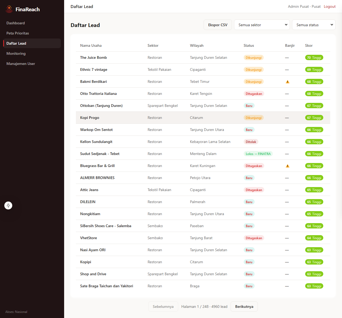Open the Semua status dropdown
Screen dimensions: 342x318
[314, 25]
